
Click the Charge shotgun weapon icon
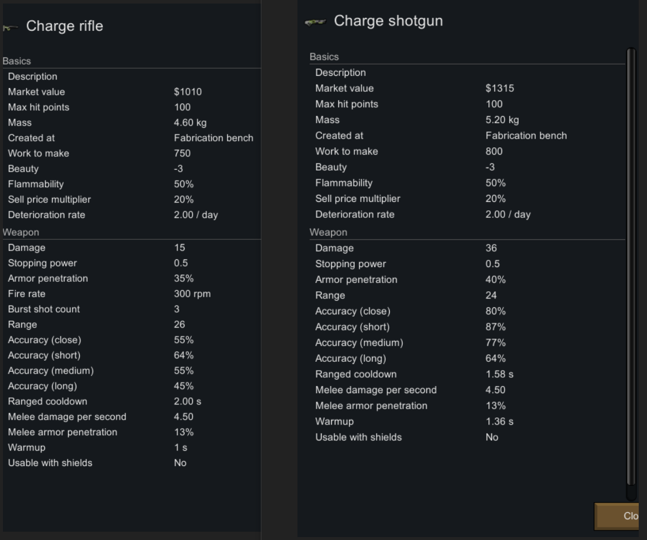pos(315,22)
